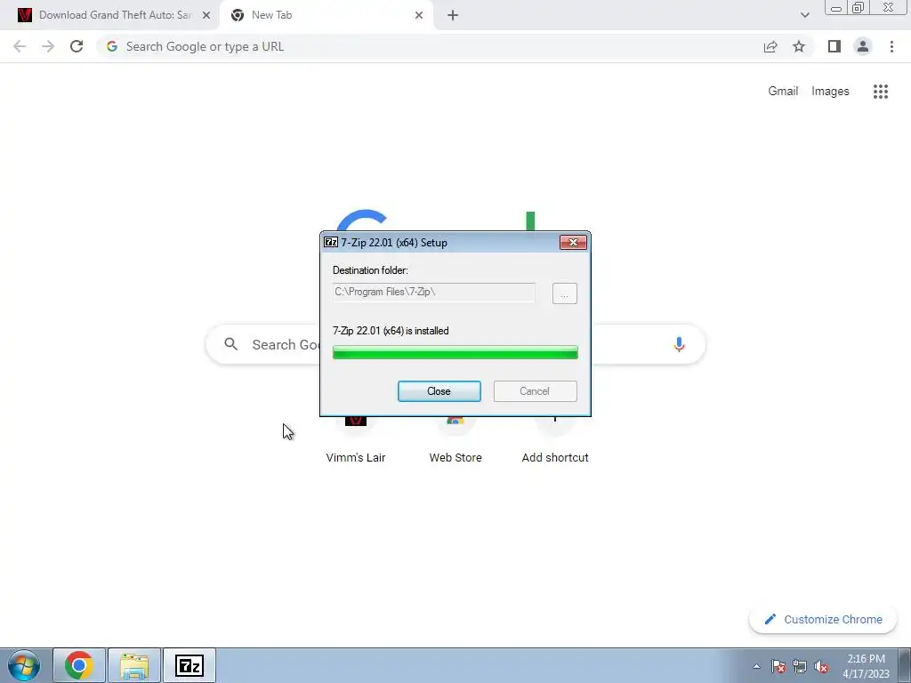Open Google apps grid

880,92
